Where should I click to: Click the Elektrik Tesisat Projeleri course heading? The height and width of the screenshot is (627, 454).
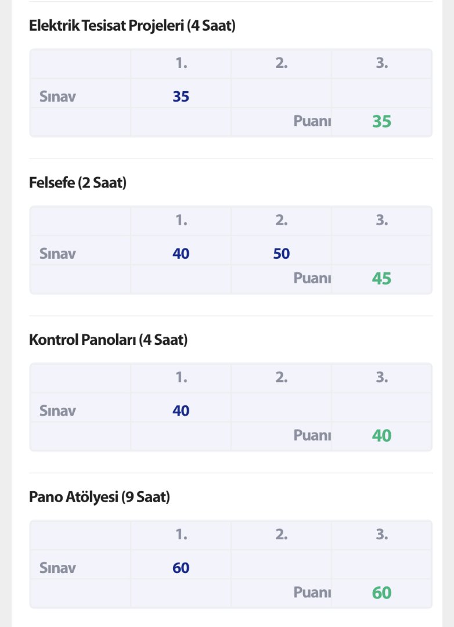coord(132,26)
